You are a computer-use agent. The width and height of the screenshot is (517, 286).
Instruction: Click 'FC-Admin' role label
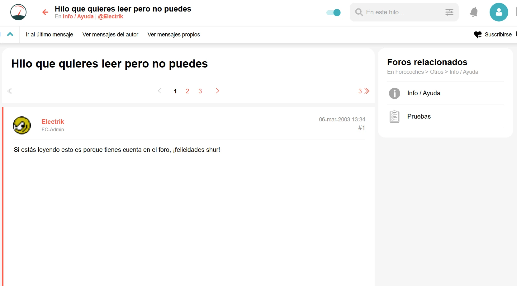tap(53, 129)
